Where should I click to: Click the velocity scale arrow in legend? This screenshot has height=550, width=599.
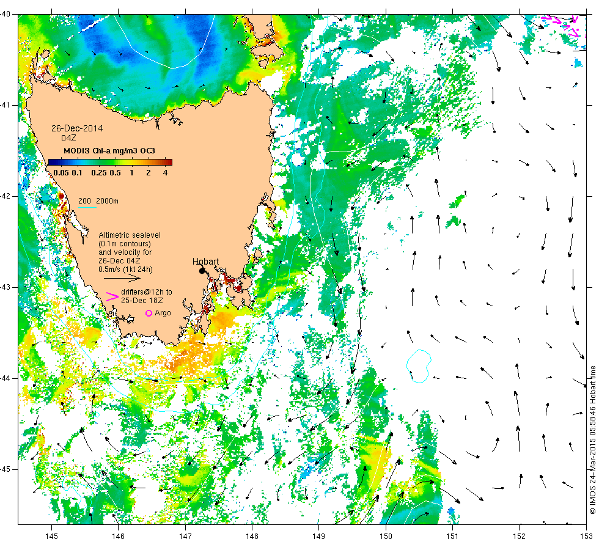click(x=122, y=279)
